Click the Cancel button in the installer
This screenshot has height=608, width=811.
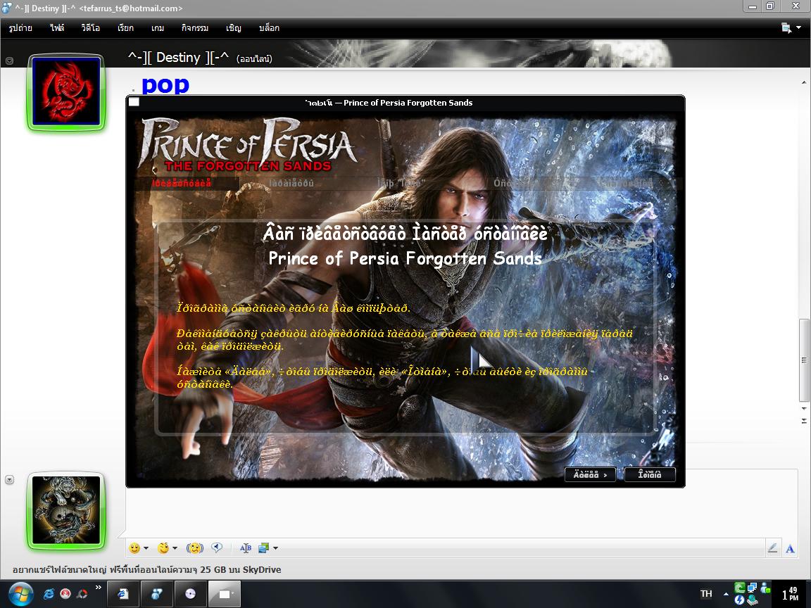pos(650,474)
